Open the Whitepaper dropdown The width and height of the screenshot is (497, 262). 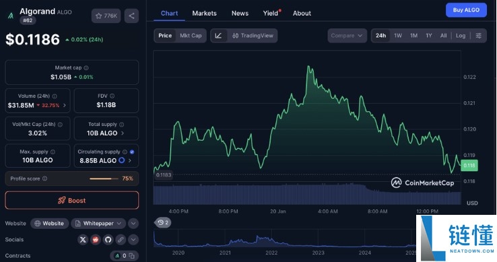tap(98, 224)
